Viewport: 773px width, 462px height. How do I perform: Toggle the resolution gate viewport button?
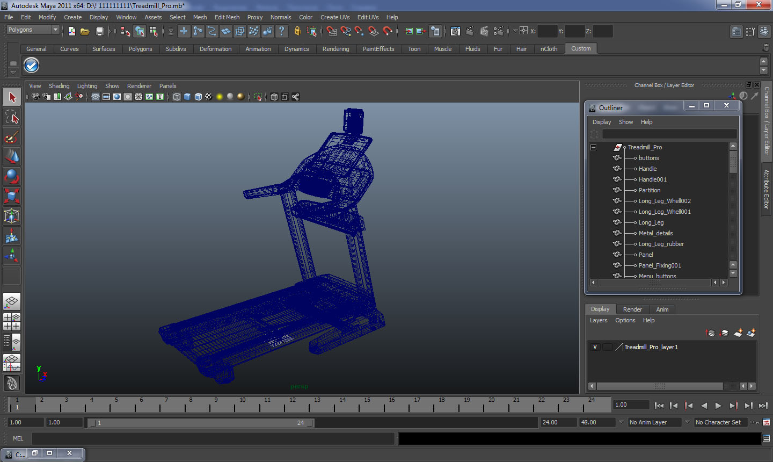(116, 97)
